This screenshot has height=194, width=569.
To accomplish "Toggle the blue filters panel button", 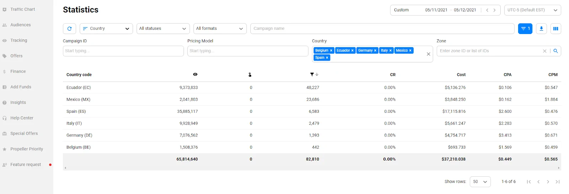I will point(525,29).
